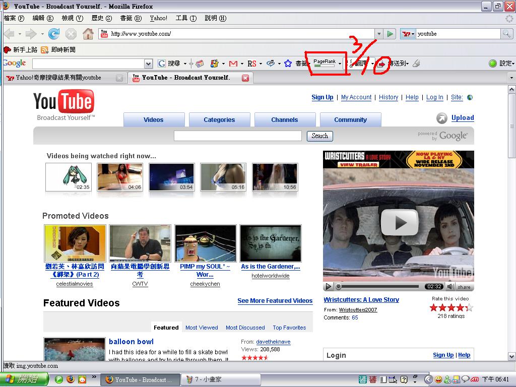The image size is (516, 387).
Task: Click the browser forward arrow
Action: (31, 34)
